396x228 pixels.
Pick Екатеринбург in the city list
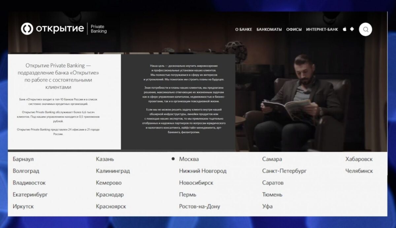(x=30, y=195)
